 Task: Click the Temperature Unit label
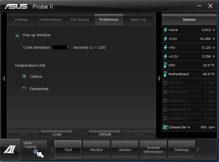point(30,66)
